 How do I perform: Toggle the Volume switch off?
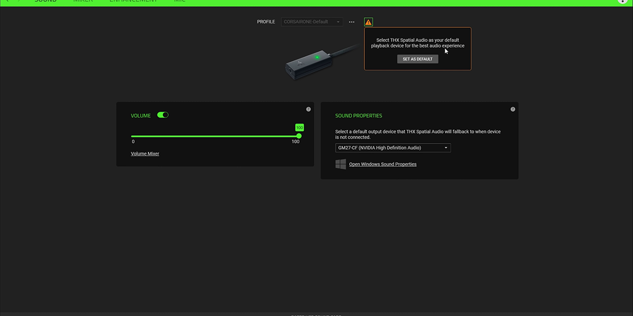pos(163,115)
